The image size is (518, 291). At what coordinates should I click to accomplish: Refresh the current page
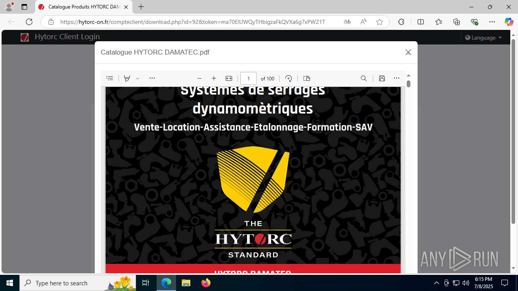29,22
